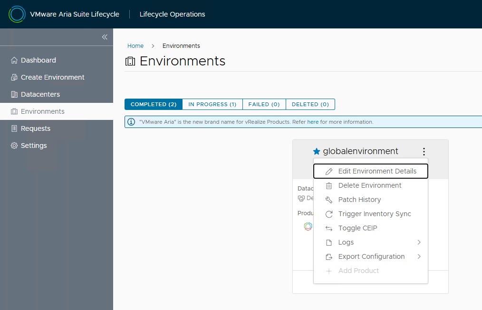Expand the Logs submenu arrow

coord(419,242)
